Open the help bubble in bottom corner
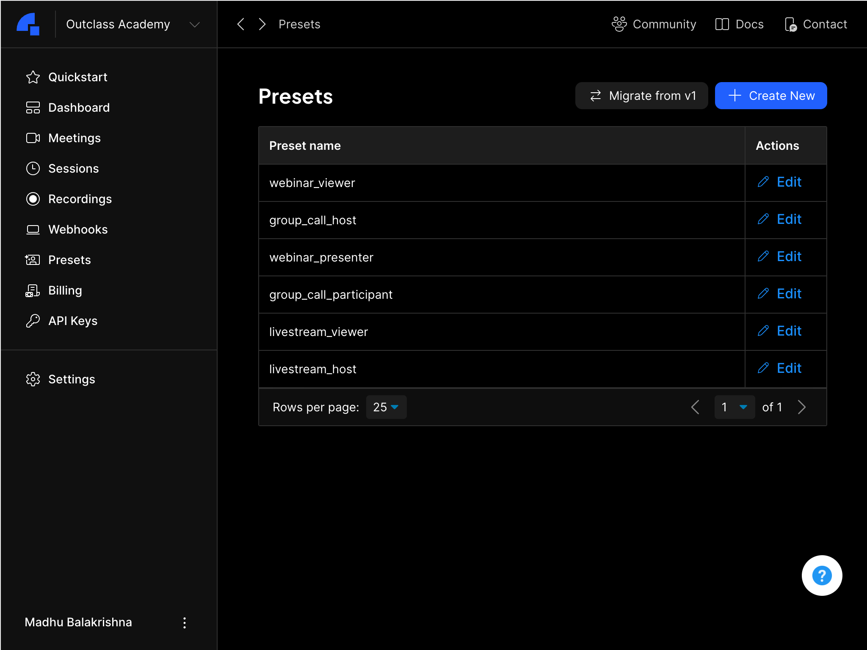Viewport: 867px width, 650px height. pos(821,576)
